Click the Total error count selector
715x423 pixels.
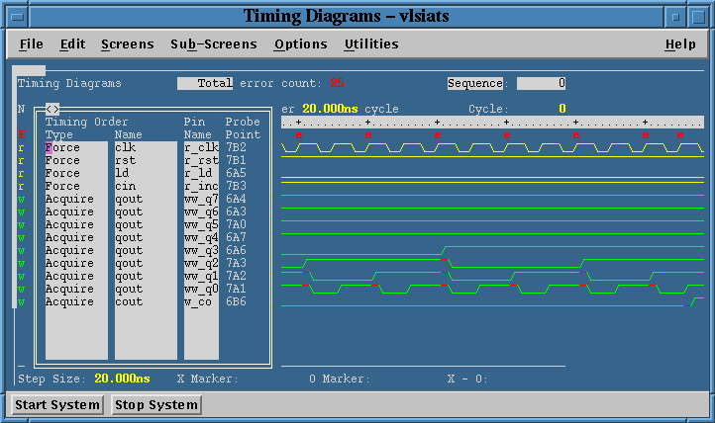click(205, 83)
